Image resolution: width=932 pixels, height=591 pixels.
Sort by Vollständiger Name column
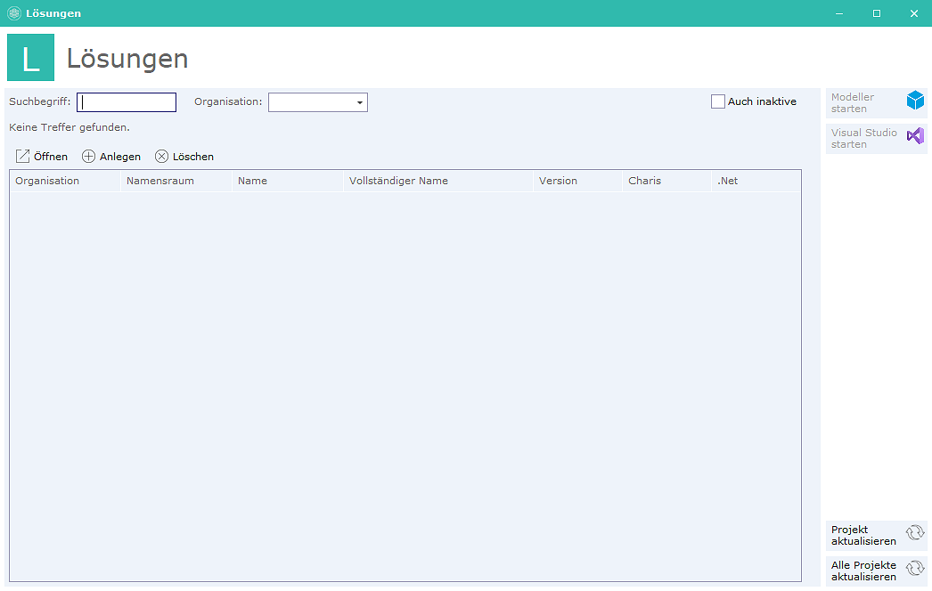click(438, 181)
